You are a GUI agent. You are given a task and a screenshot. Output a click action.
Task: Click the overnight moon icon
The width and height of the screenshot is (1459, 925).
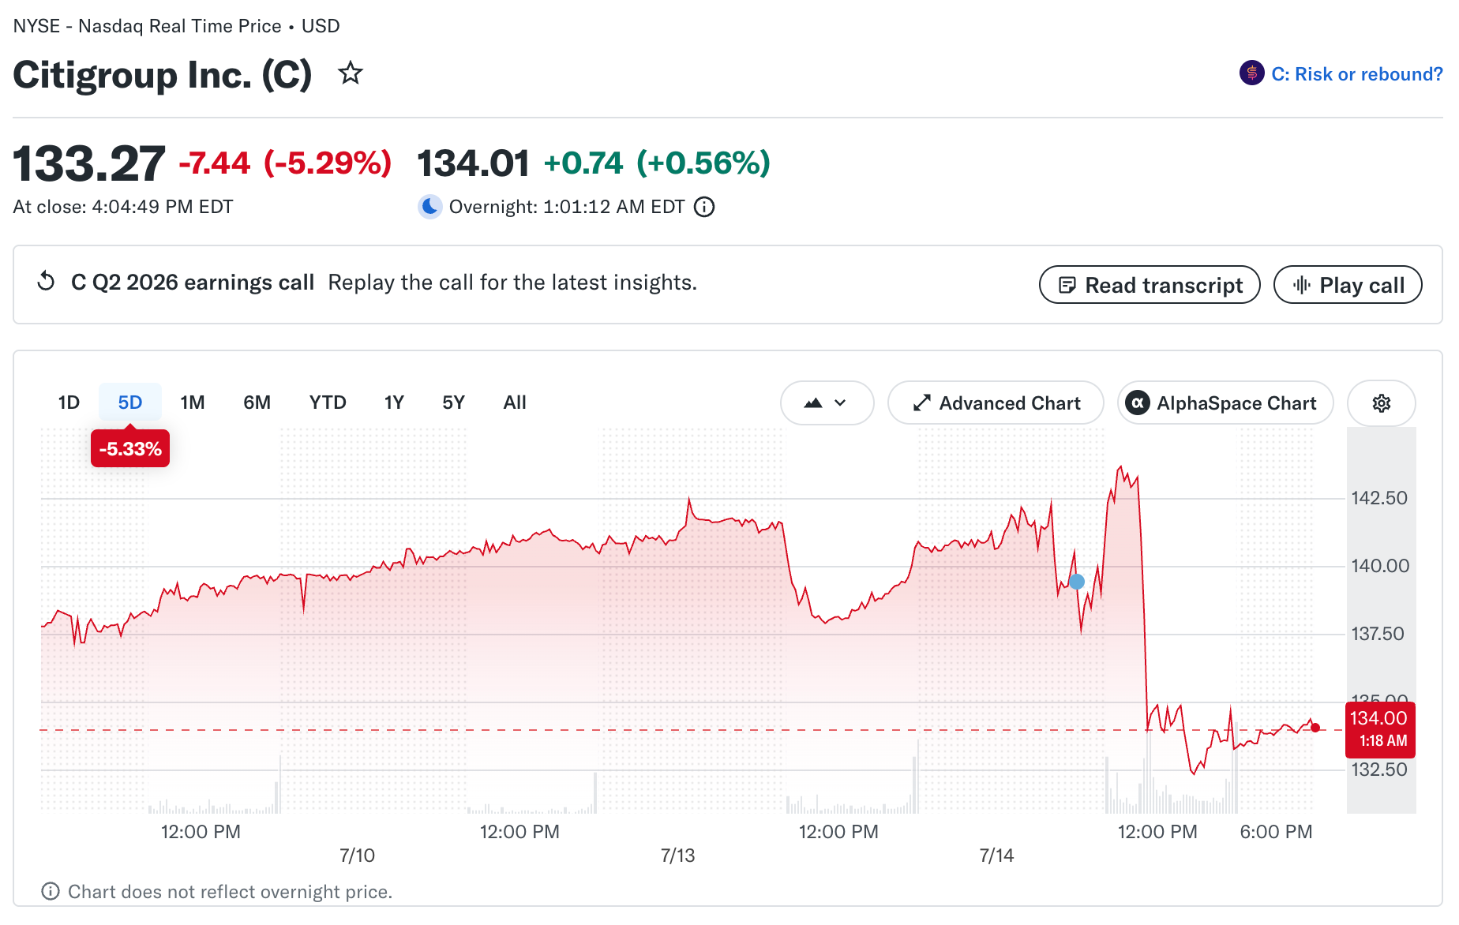[430, 207]
